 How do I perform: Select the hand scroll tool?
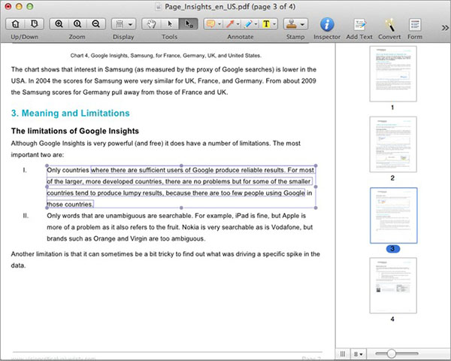coord(151,23)
